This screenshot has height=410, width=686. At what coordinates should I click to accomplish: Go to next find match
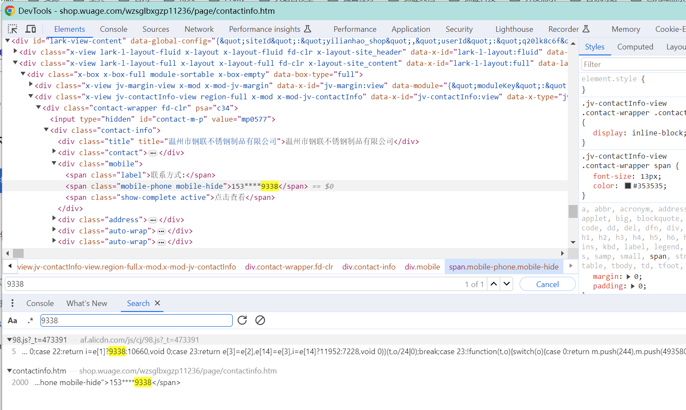(x=507, y=284)
